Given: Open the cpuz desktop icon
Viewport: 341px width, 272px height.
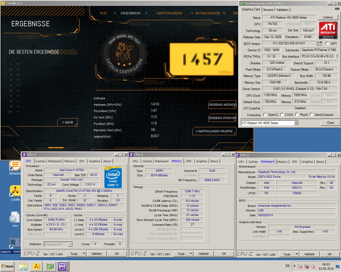Looking at the screenshot, I should [15, 219].
